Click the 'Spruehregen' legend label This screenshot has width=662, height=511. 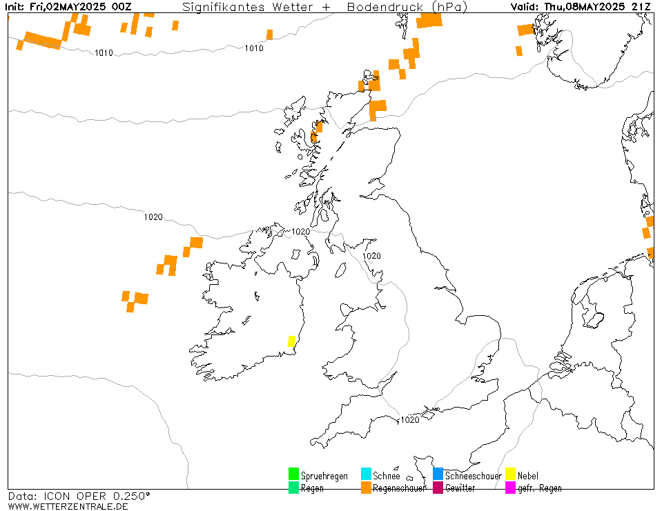click(324, 476)
